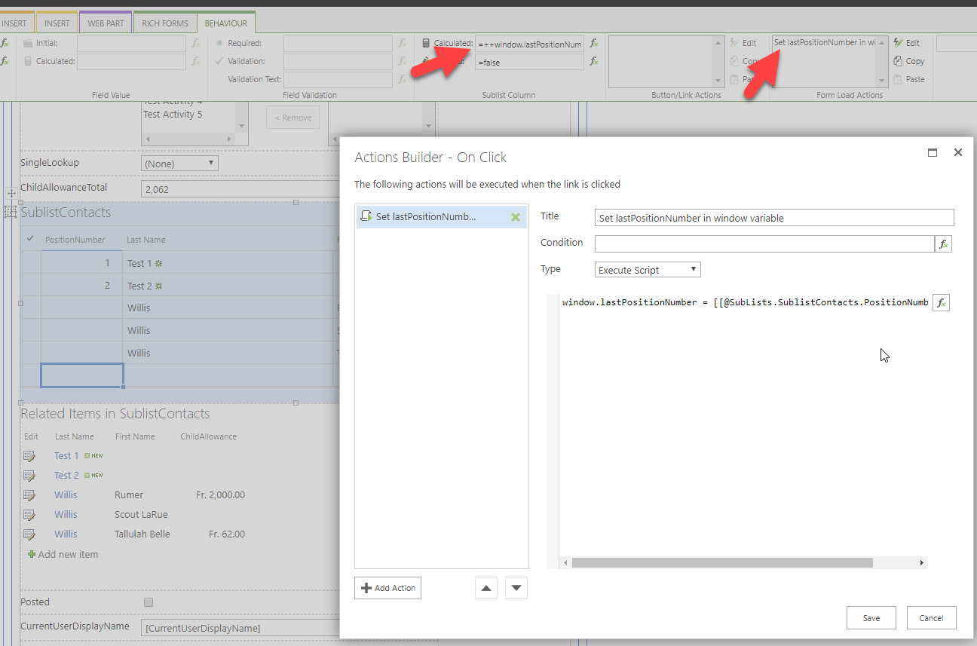Screen dimensions: 977x646
Task: Save the Actions Builder changes
Action: point(871,618)
